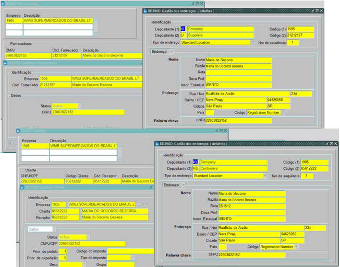Open Tipo de endereço dropdown in Suppliers window

click(x=251, y=42)
